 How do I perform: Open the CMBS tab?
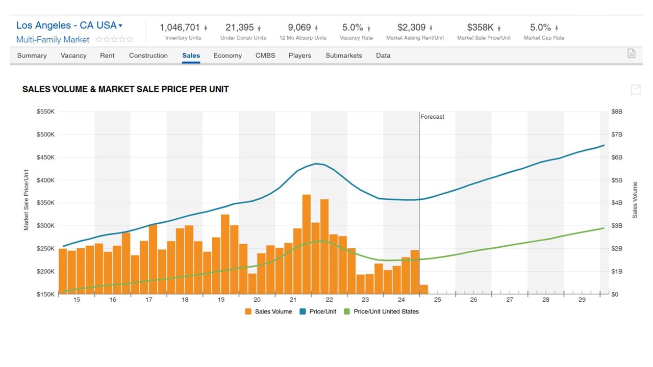coord(265,56)
